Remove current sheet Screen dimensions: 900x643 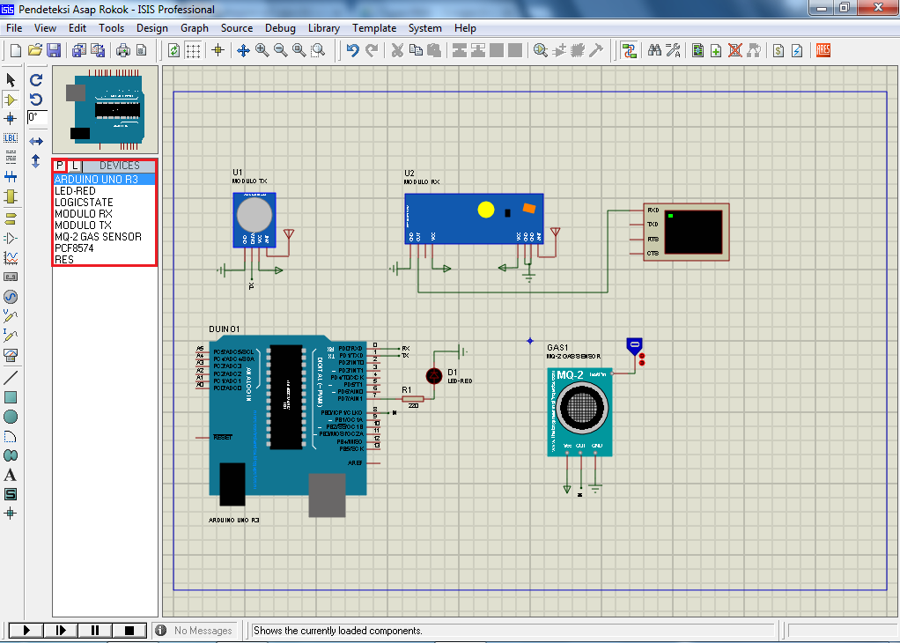pos(735,50)
